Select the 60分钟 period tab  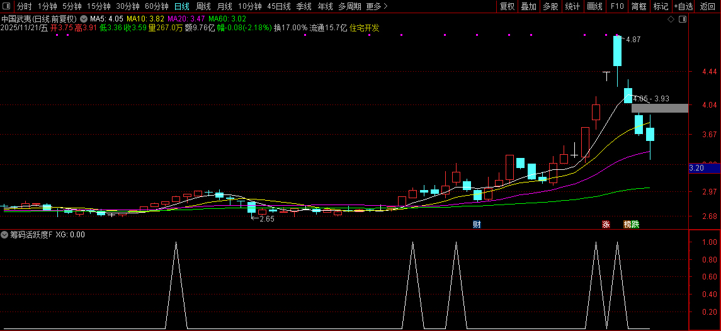157,6
